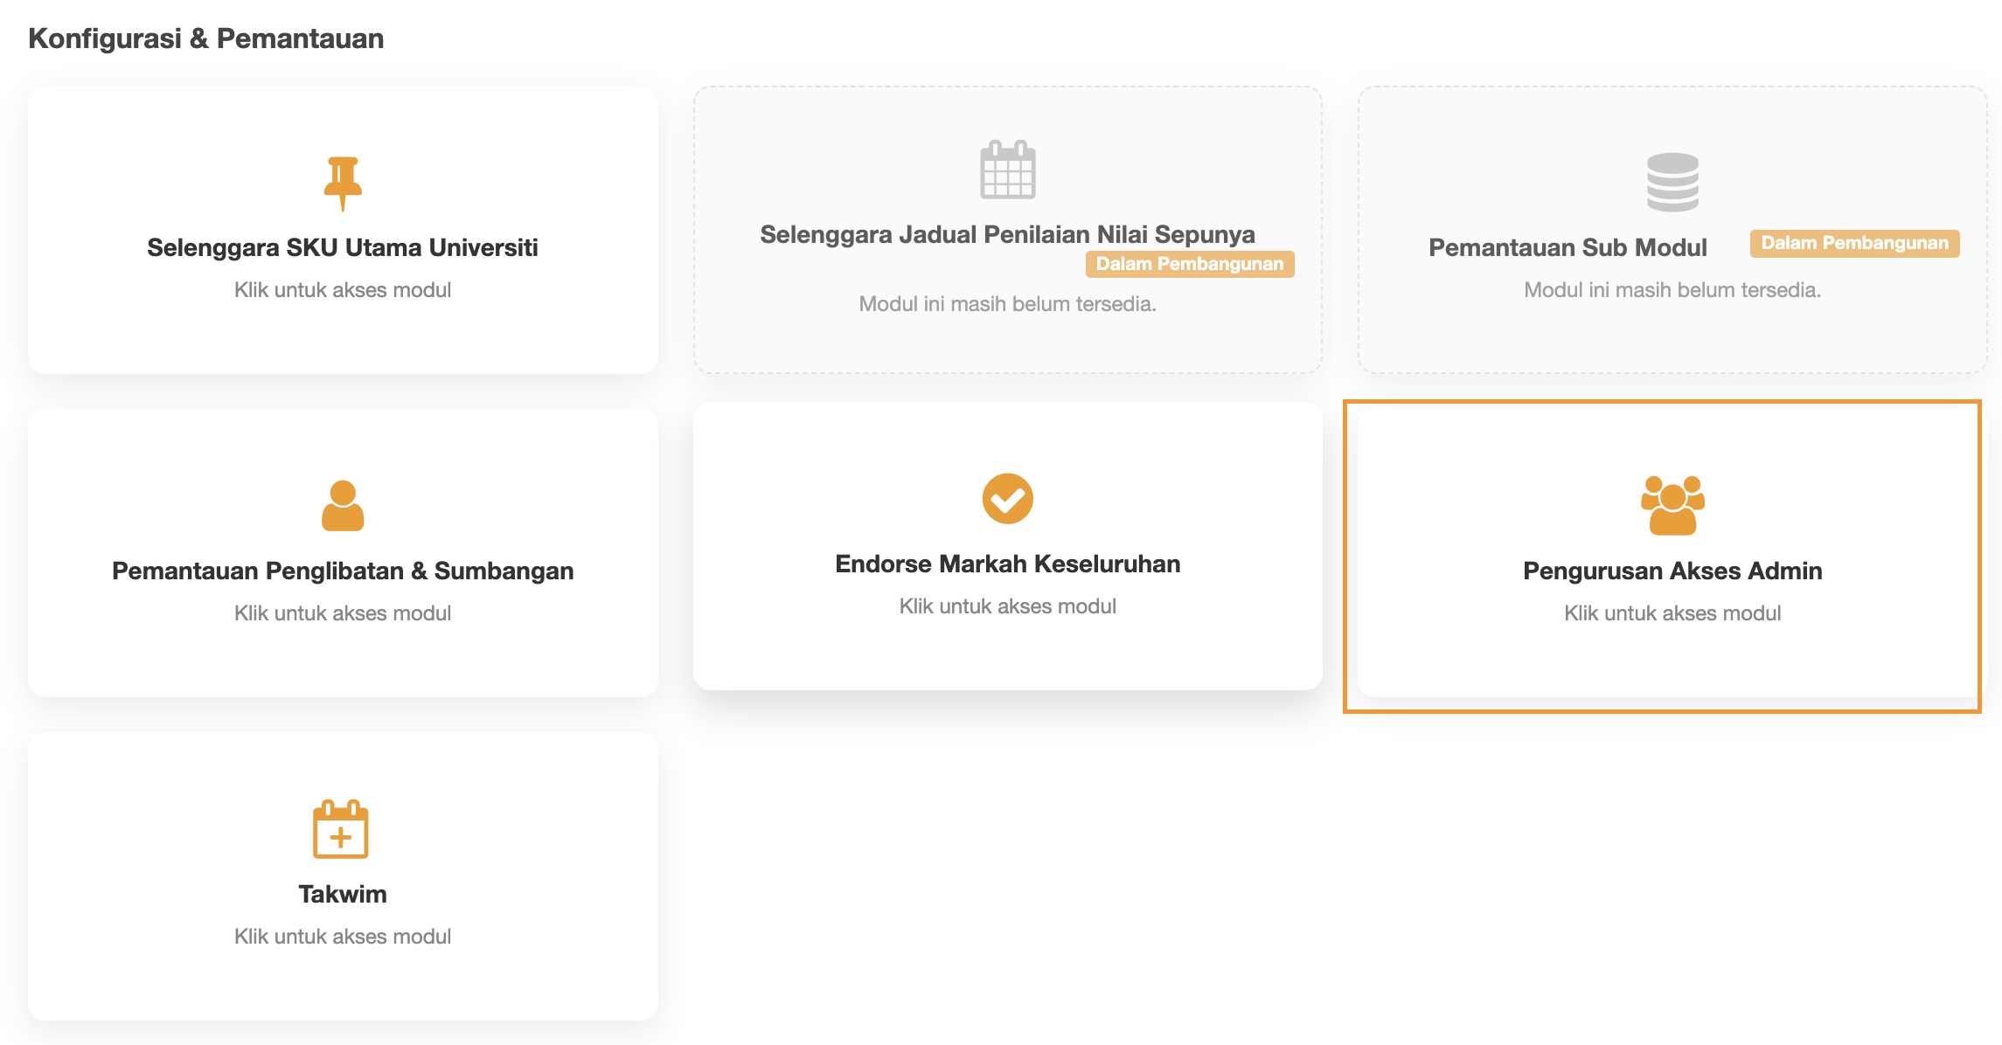This screenshot has width=2002, height=1045.
Task: Click the single user icon
Action: tap(343, 506)
